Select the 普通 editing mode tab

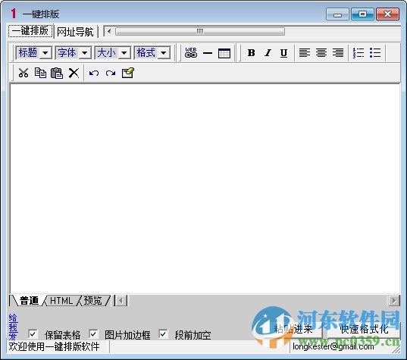(x=29, y=301)
